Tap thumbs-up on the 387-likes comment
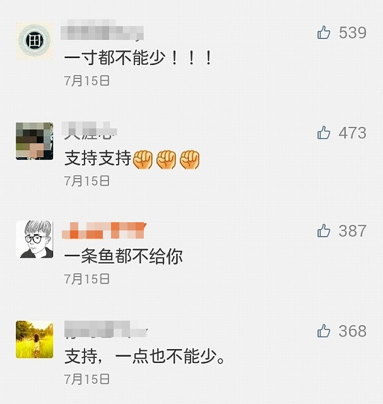383x404 pixels. (324, 230)
